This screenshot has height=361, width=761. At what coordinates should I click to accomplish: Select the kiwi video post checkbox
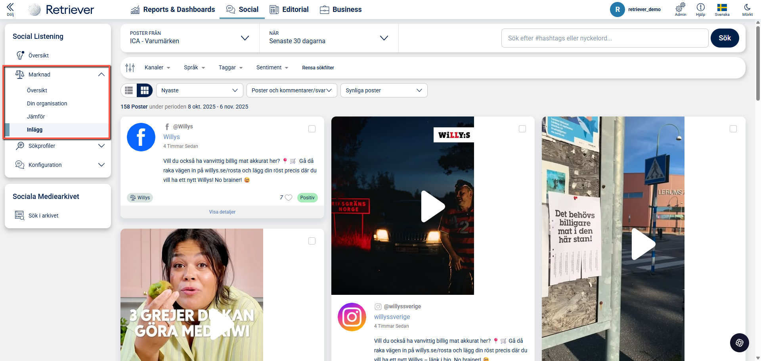tap(312, 241)
